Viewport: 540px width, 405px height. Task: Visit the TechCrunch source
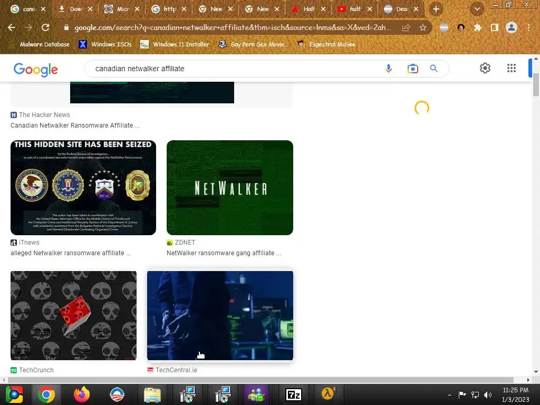32,370
